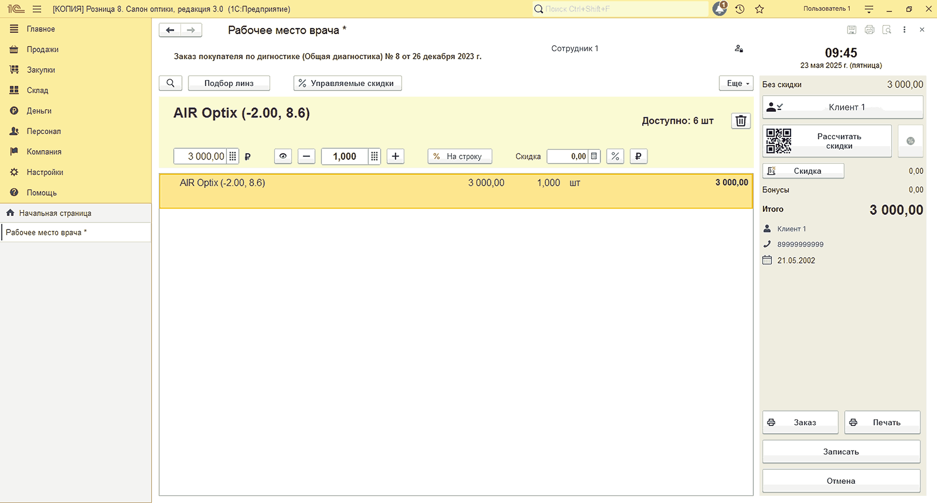The image size is (937, 503).
Task: Open the Помощь section
Action: click(41, 192)
